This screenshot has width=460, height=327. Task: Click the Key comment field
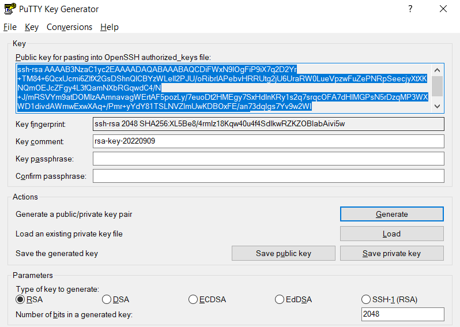[x=269, y=141]
